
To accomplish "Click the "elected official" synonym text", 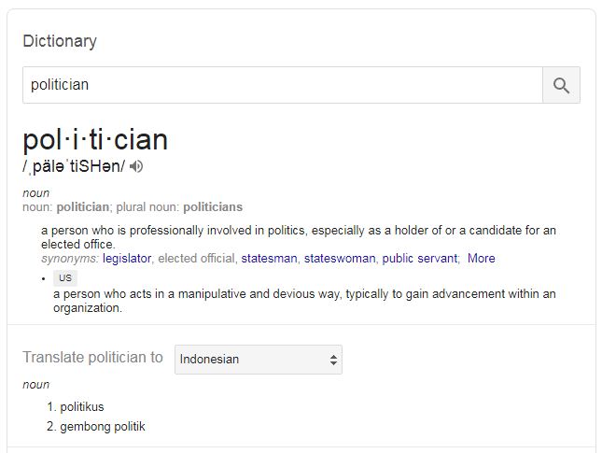I will pos(198,259).
